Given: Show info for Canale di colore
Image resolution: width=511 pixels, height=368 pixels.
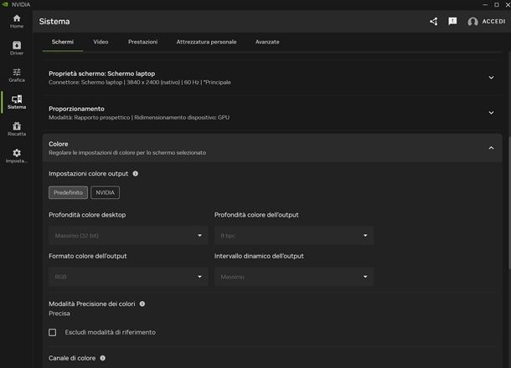Looking at the screenshot, I should tap(103, 358).
